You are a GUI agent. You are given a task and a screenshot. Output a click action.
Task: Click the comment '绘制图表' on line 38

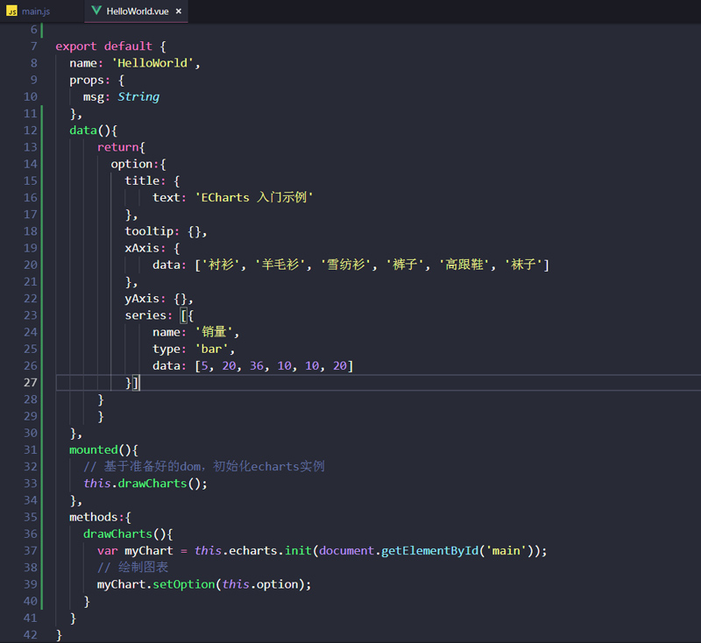143,568
